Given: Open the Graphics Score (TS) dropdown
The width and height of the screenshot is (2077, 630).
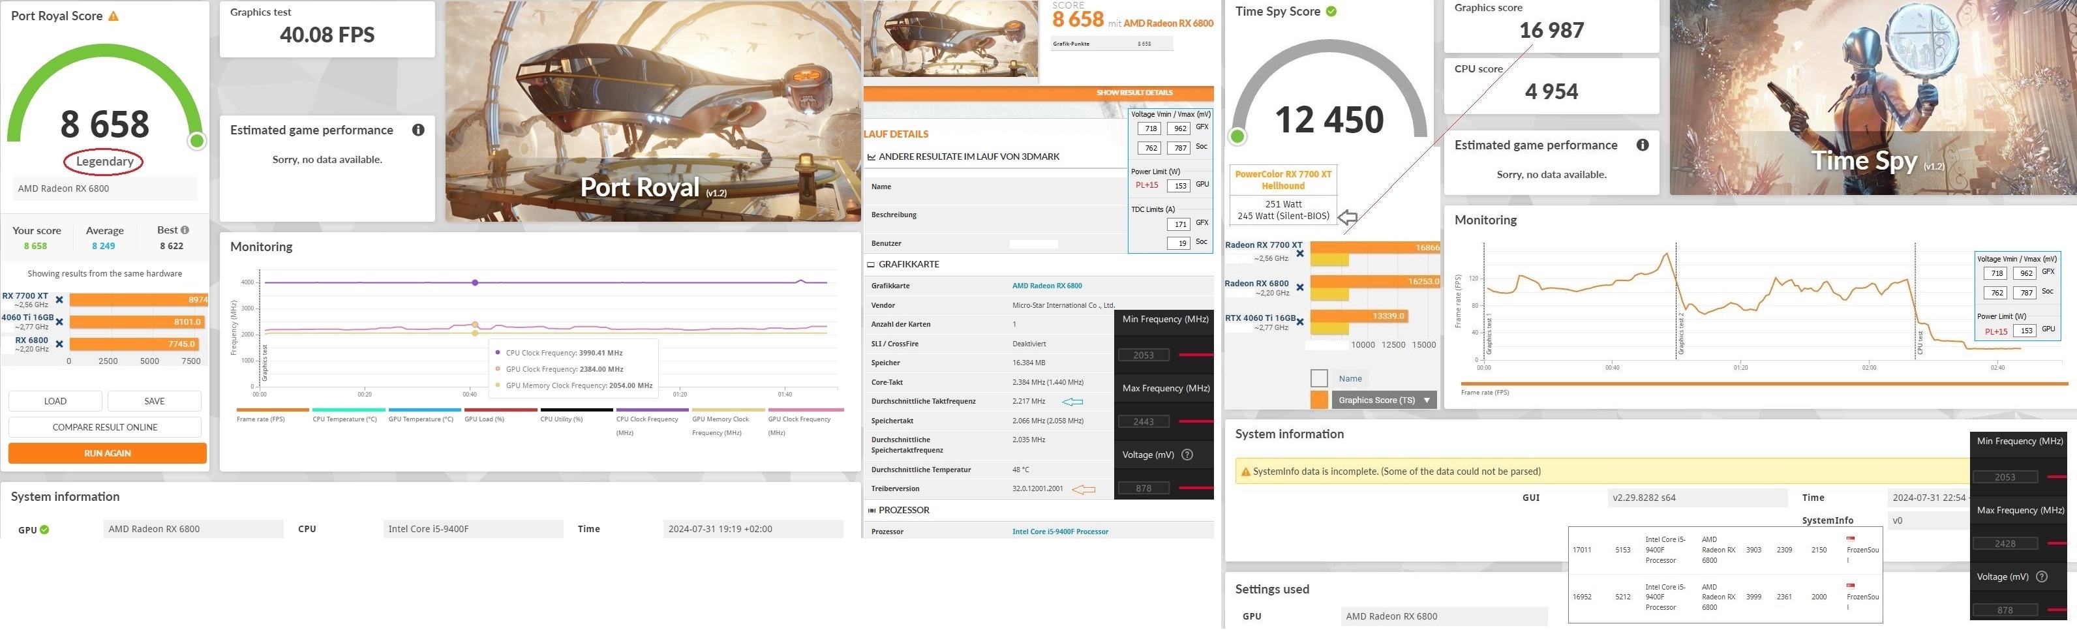Looking at the screenshot, I should [1384, 400].
